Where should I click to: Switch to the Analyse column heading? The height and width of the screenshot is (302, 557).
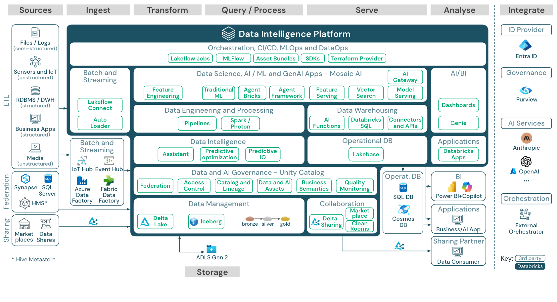[459, 10]
